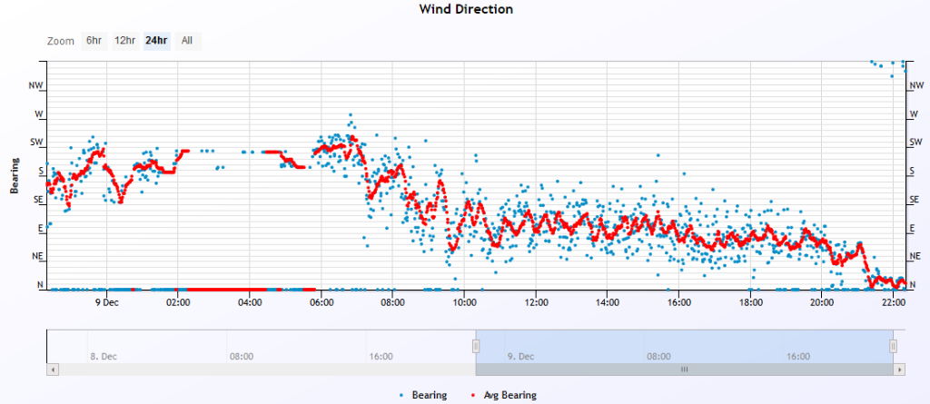Click the 18:00 x-axis label
This screenshot has width=930, height=404.
point(750,302)
